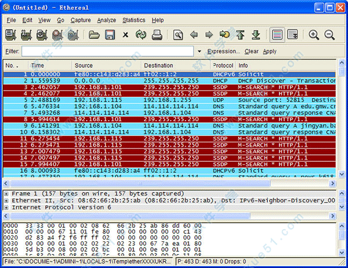Go forward in packet history arrow

209,35
